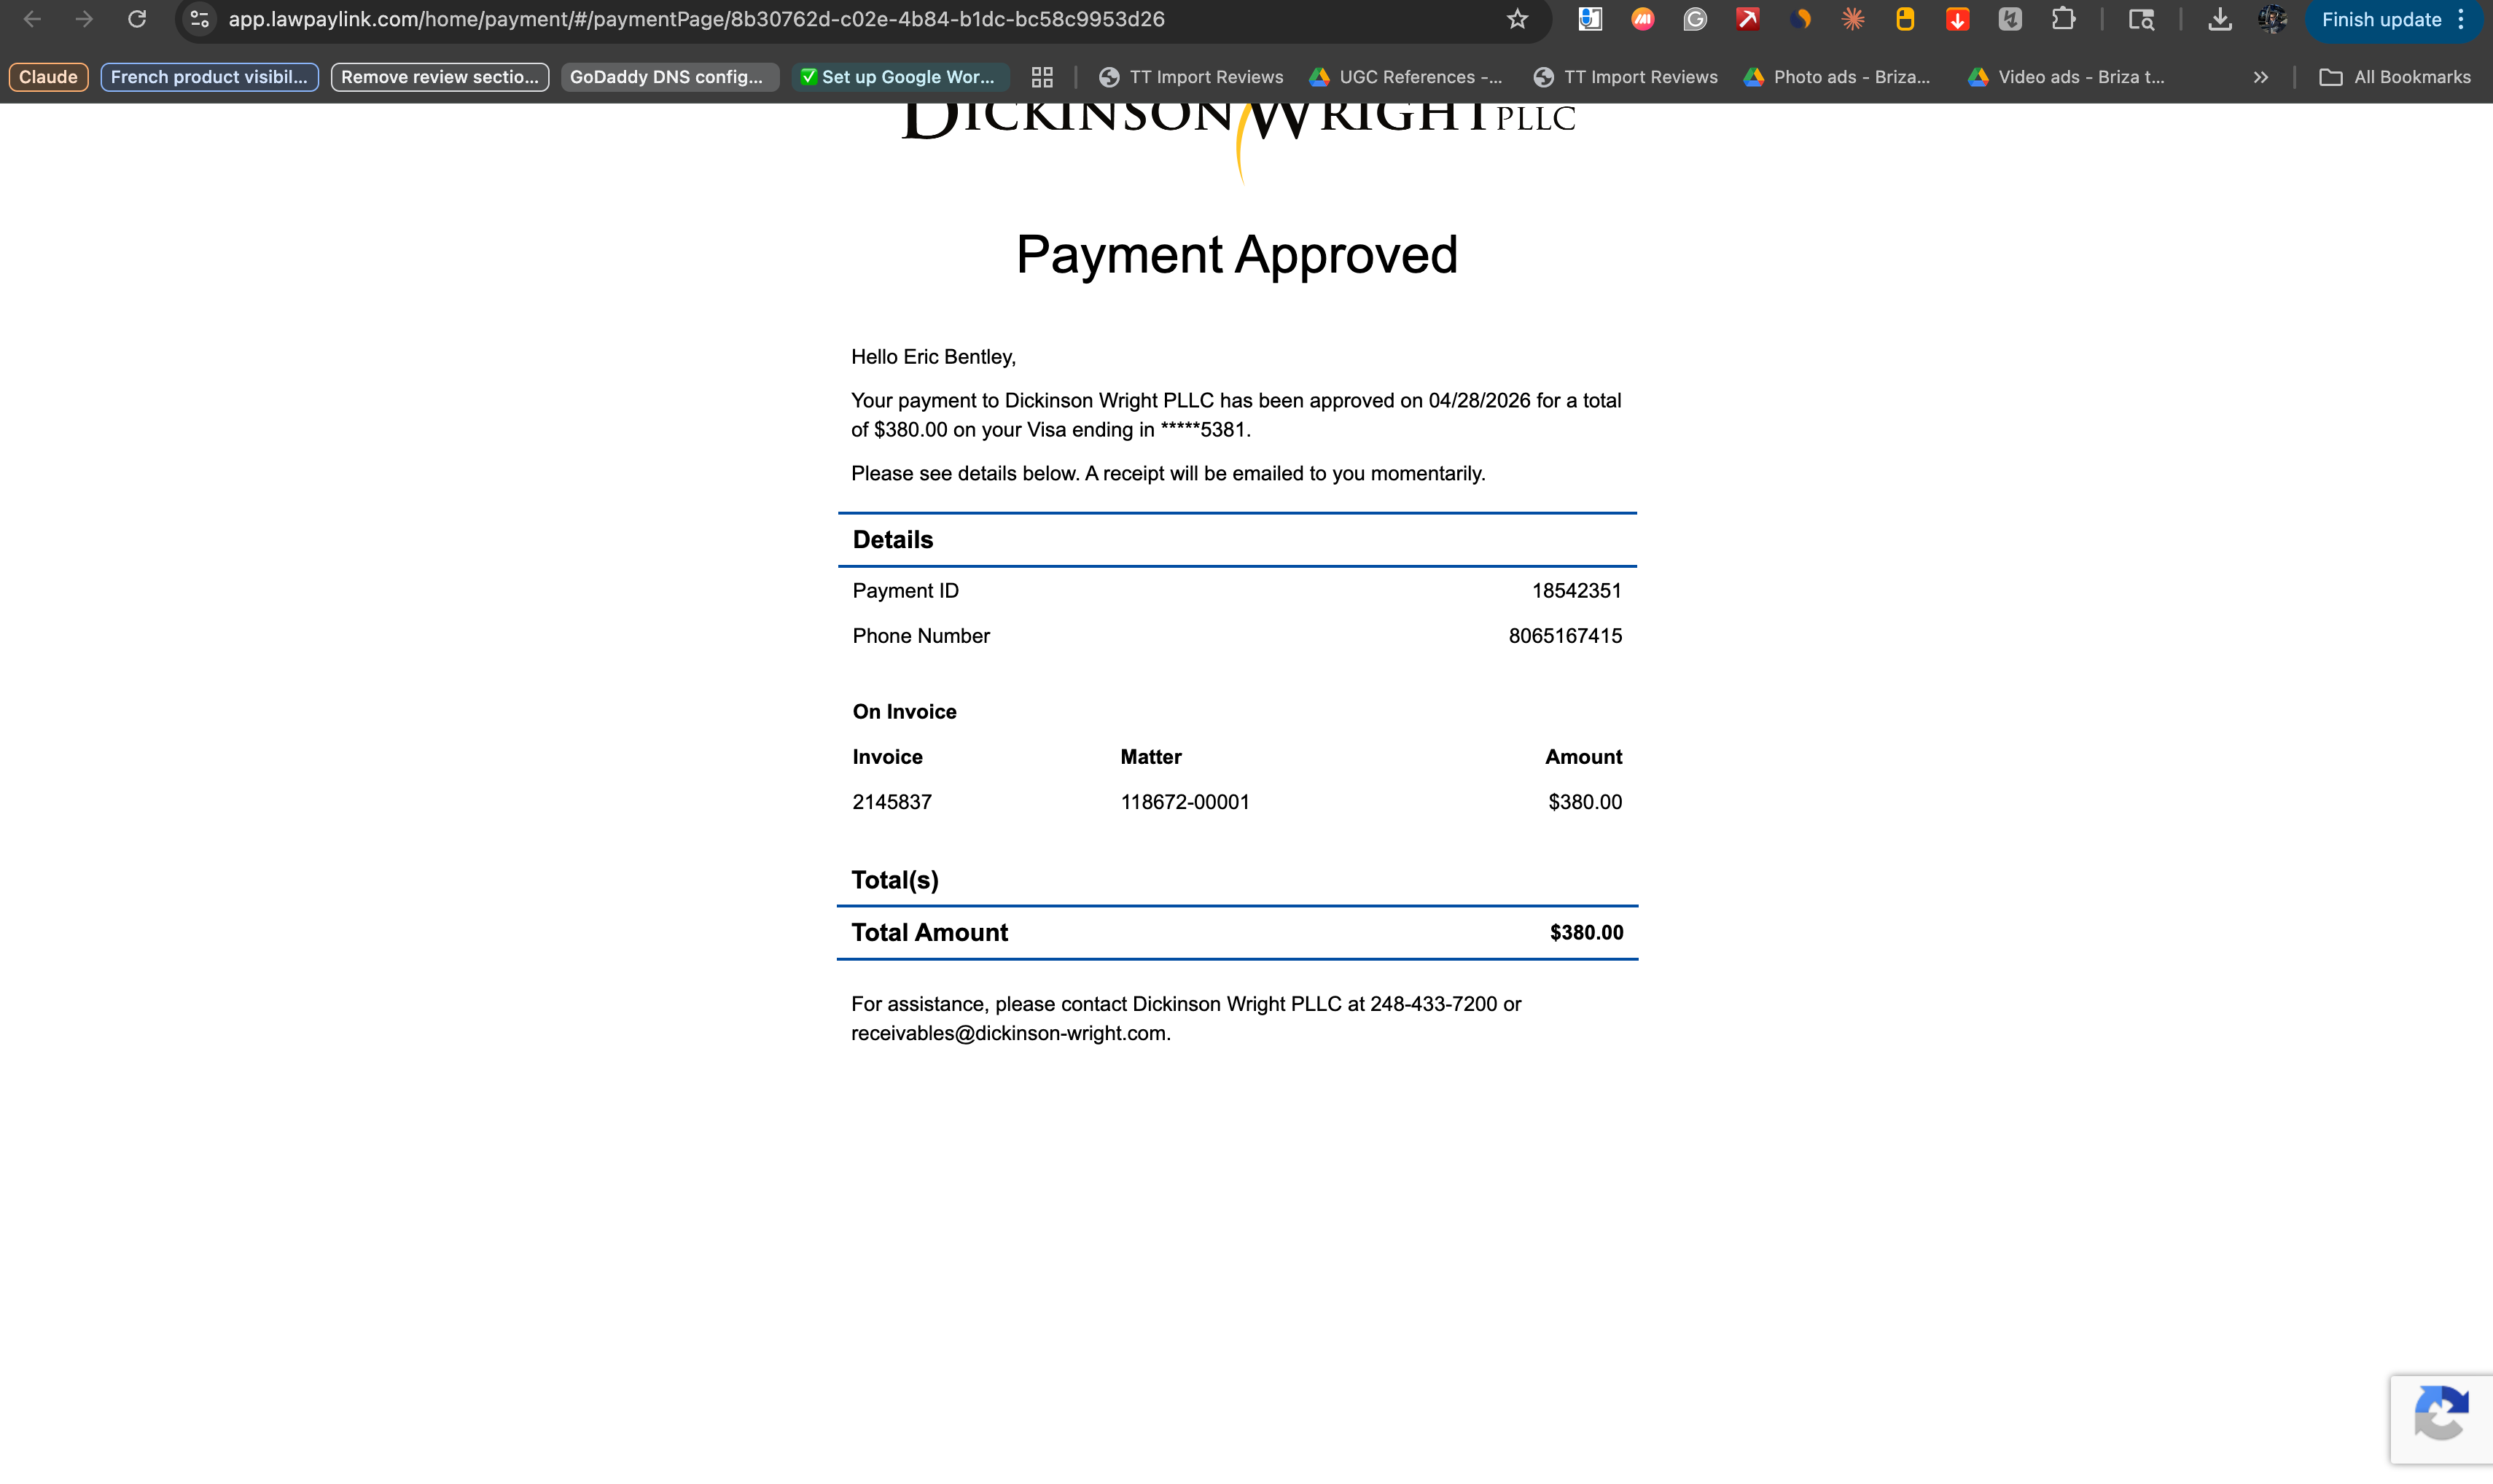Viewport: 2493px width, 1484px height.
Task: Click the phone number 8065167415
Action: click(x=1565, y=636)
